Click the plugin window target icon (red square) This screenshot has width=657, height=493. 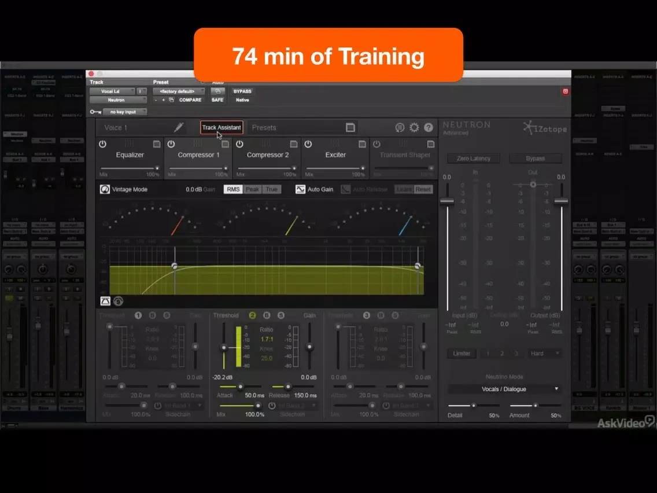(x=565, y=91)
